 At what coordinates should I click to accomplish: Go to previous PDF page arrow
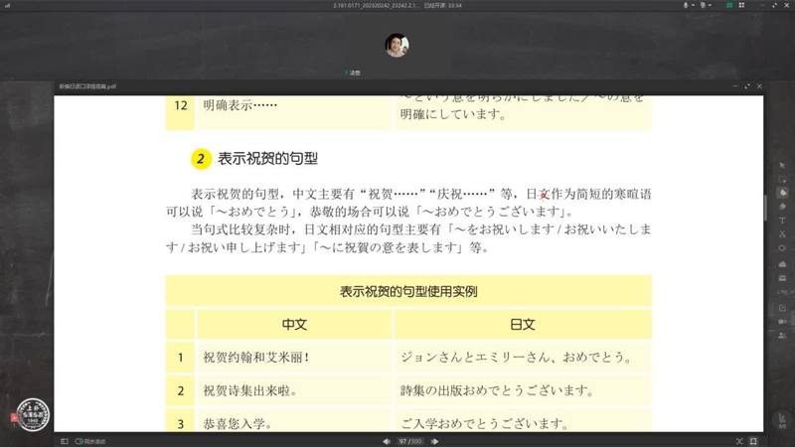(388, 440)
